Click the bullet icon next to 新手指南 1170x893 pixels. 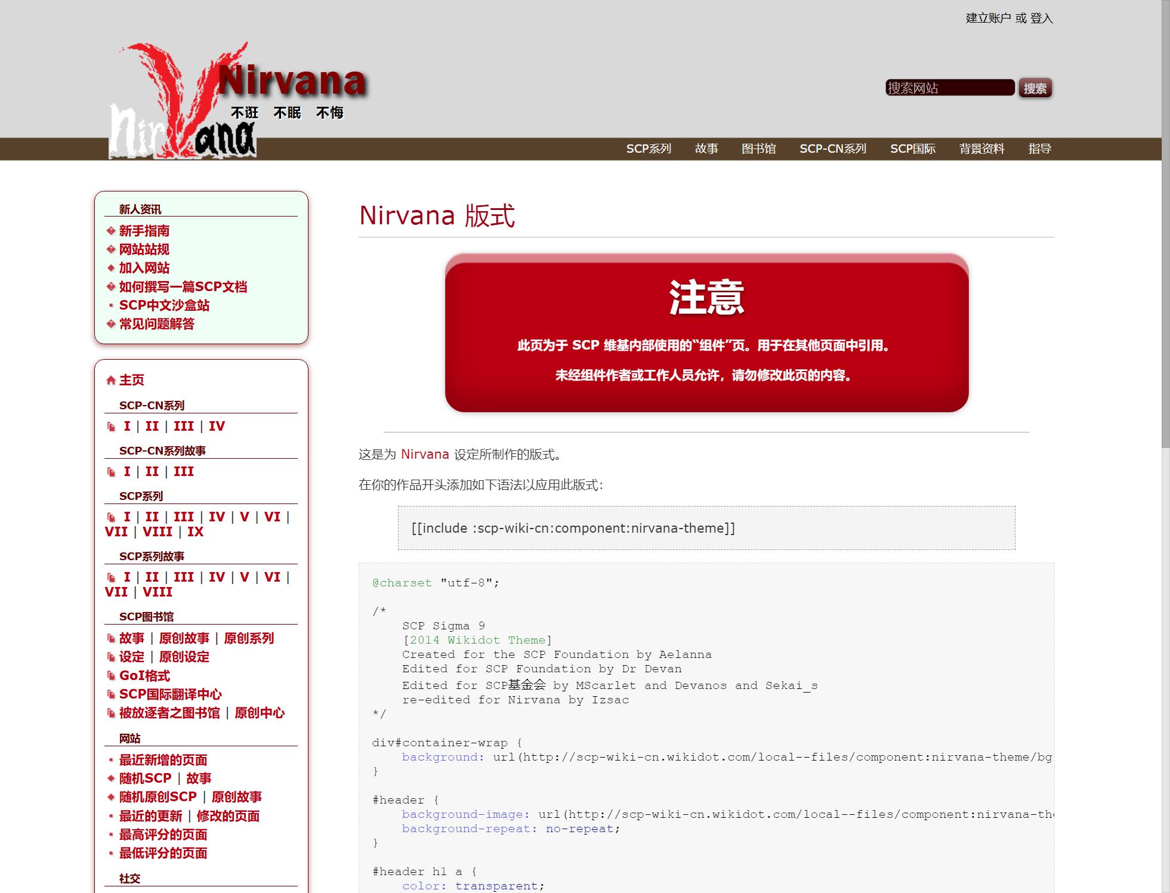click(110, 231)
